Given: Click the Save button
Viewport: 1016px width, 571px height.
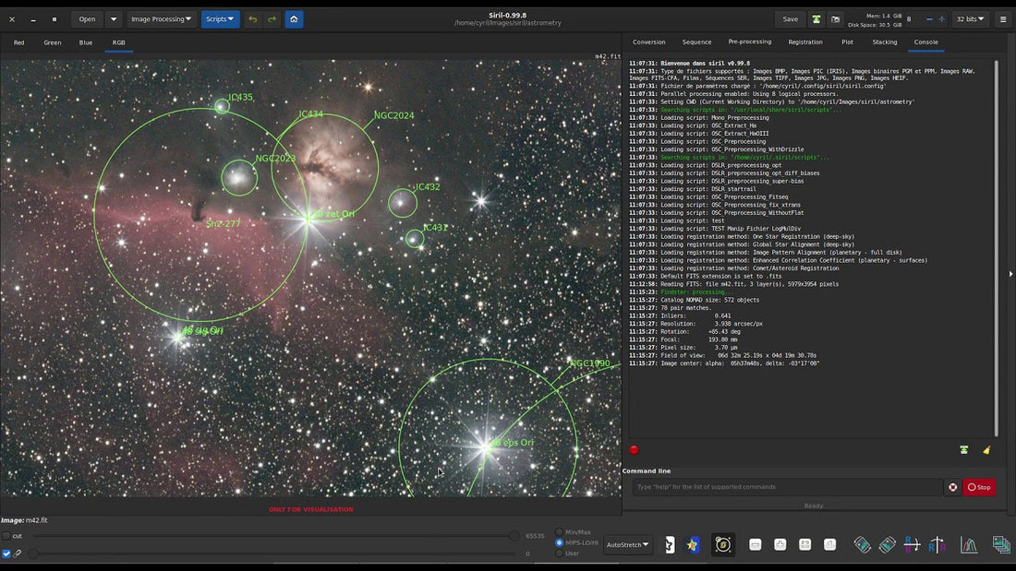Looking at the screenshot, I should point(791,18).
